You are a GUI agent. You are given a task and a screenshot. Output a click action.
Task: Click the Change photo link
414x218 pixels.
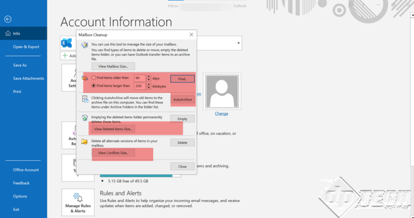click(x=221, y=113)
